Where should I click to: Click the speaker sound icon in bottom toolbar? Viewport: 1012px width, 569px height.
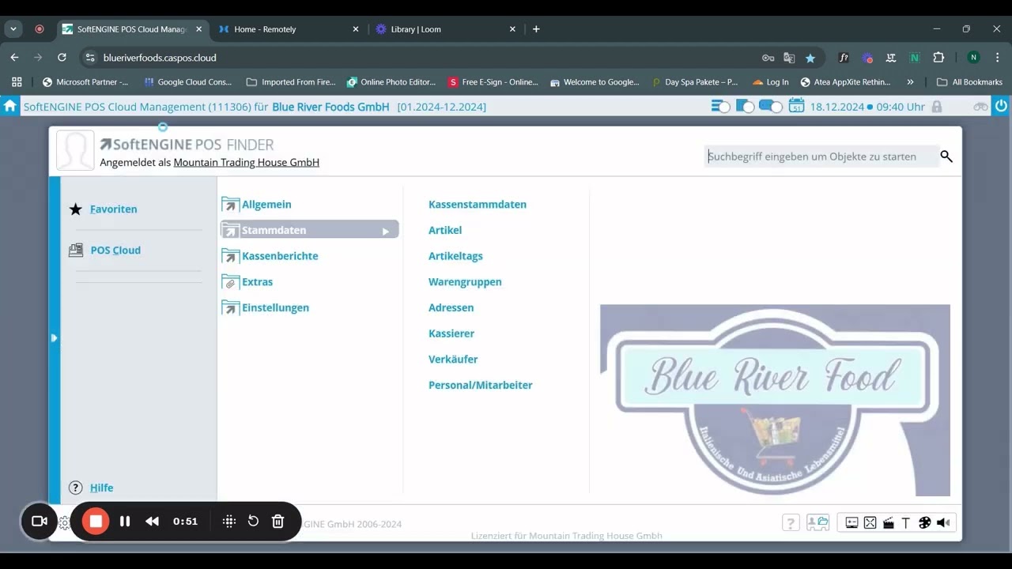(x=943, y=522)
